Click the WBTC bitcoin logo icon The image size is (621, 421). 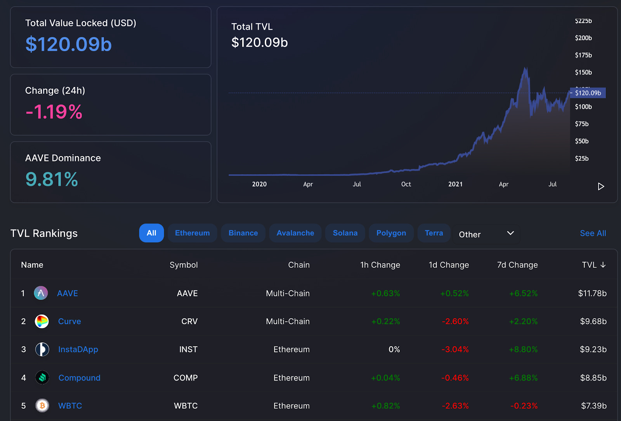(42, 405)
